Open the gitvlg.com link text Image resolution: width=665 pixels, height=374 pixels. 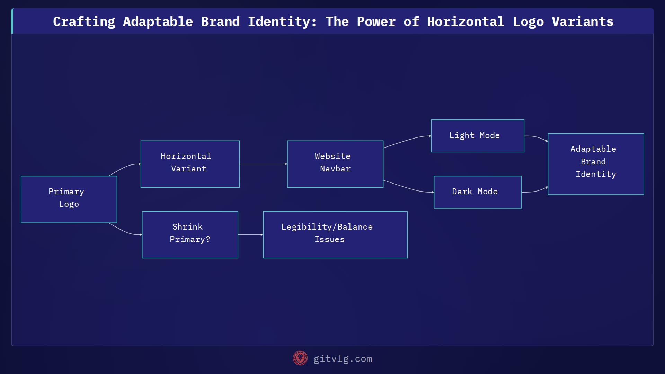[343, 359]
